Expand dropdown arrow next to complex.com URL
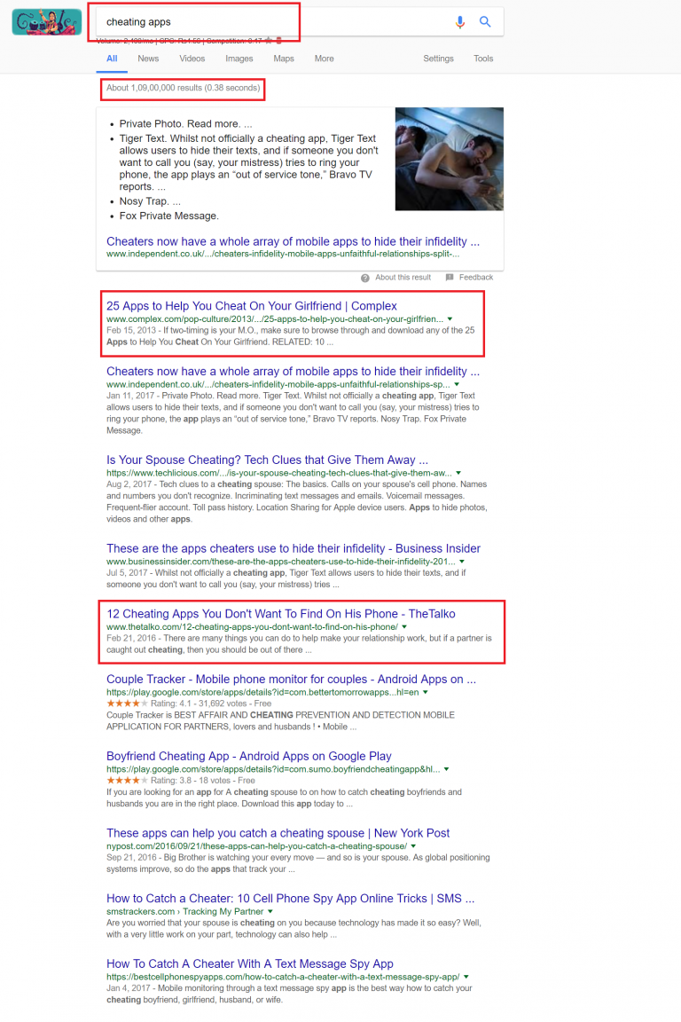The image size is (681, 1022). point(450,319)
